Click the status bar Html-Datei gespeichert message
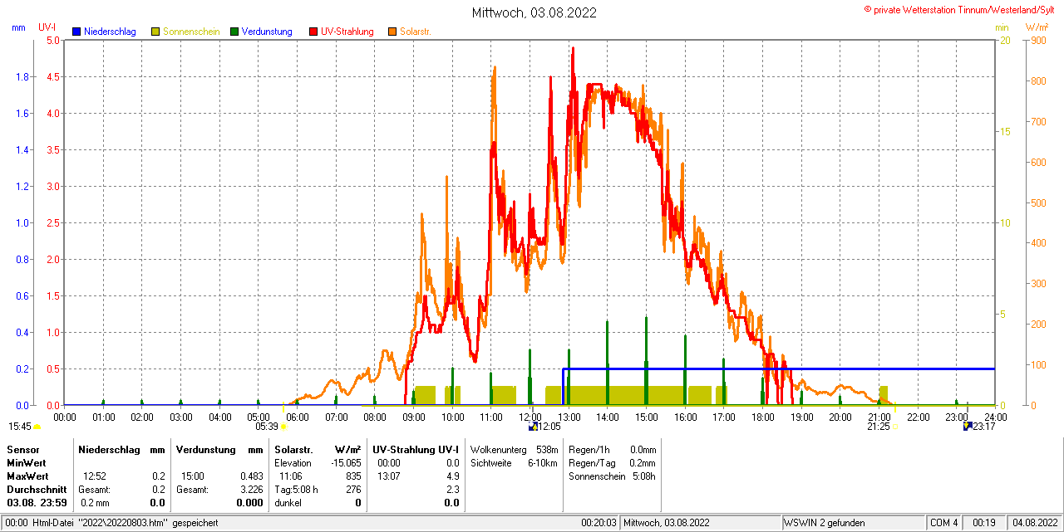The width and height of the screenshot is (1064, 532). click(112, 523)
